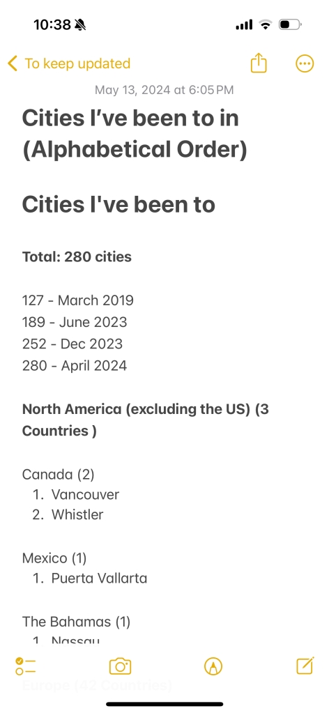
Task: Tap the status bar clock 10:38
Action: 52,24
